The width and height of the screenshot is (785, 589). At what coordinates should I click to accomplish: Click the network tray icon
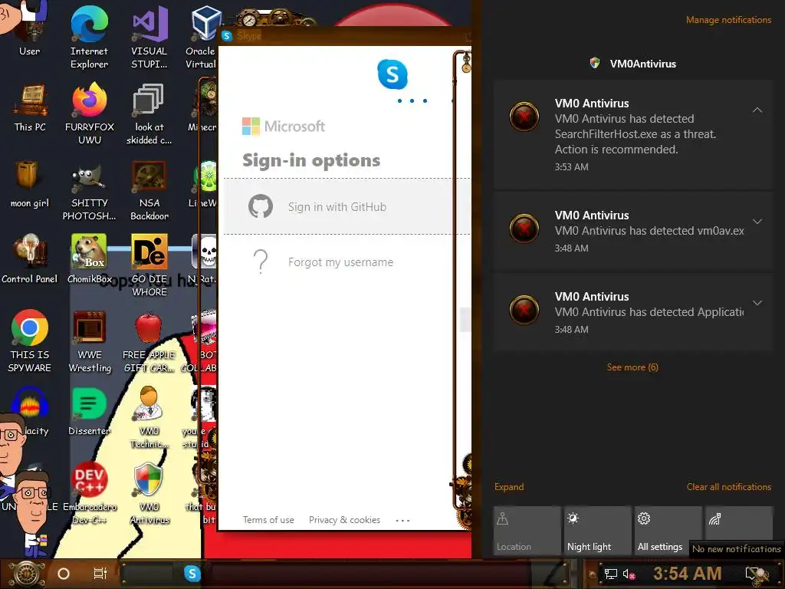pyautogui.click(x=611, y=574)
